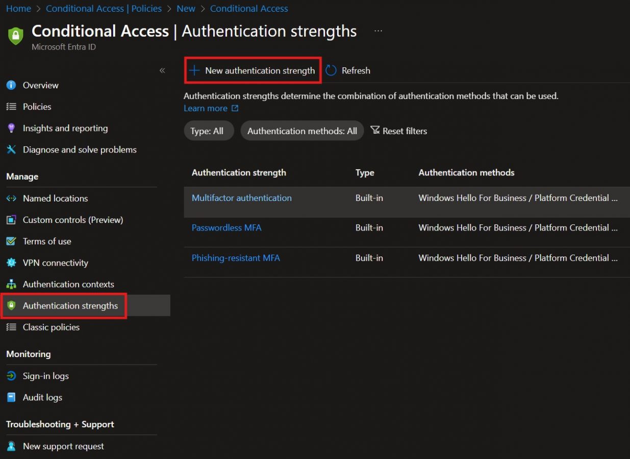Click the Diagnose and solve problems wrench icon

tap(11, 149)
